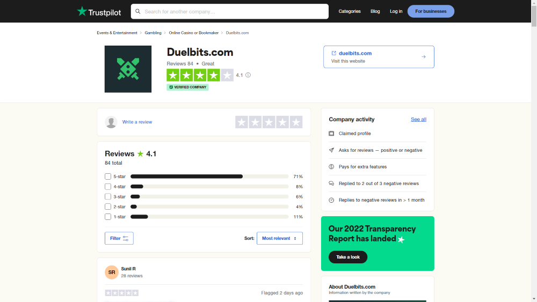Click the Take a look button
This screenshot has width=537, height=302.
[x=348, y=257]
